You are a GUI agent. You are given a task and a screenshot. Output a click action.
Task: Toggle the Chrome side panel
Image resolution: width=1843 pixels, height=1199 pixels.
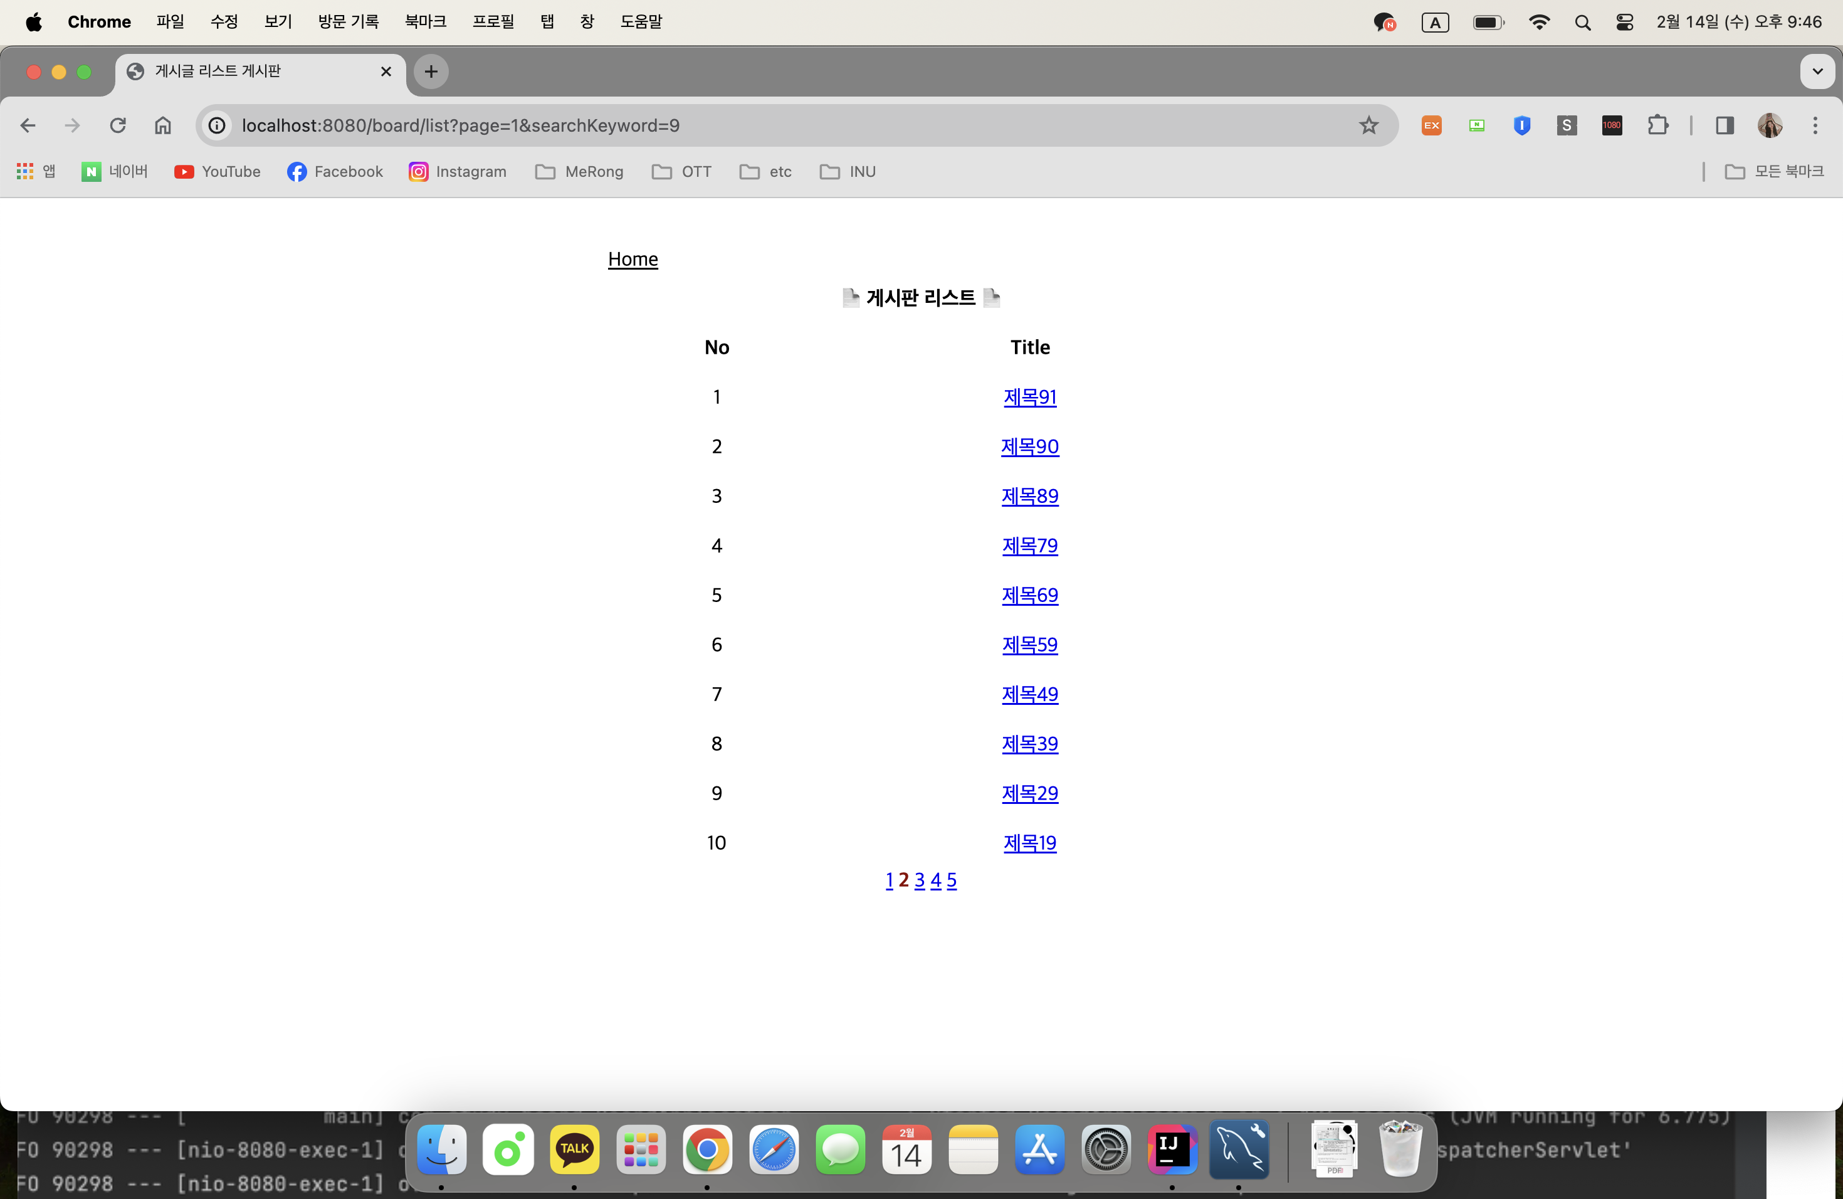1724,125
